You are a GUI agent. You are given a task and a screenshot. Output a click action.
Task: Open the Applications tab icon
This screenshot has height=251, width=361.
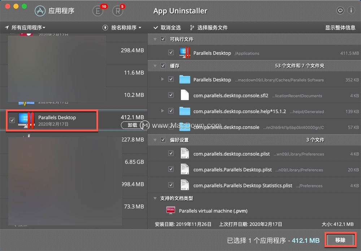tap(40, 11)
